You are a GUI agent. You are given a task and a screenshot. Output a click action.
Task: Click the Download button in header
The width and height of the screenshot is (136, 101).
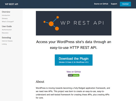click(125, 4)
